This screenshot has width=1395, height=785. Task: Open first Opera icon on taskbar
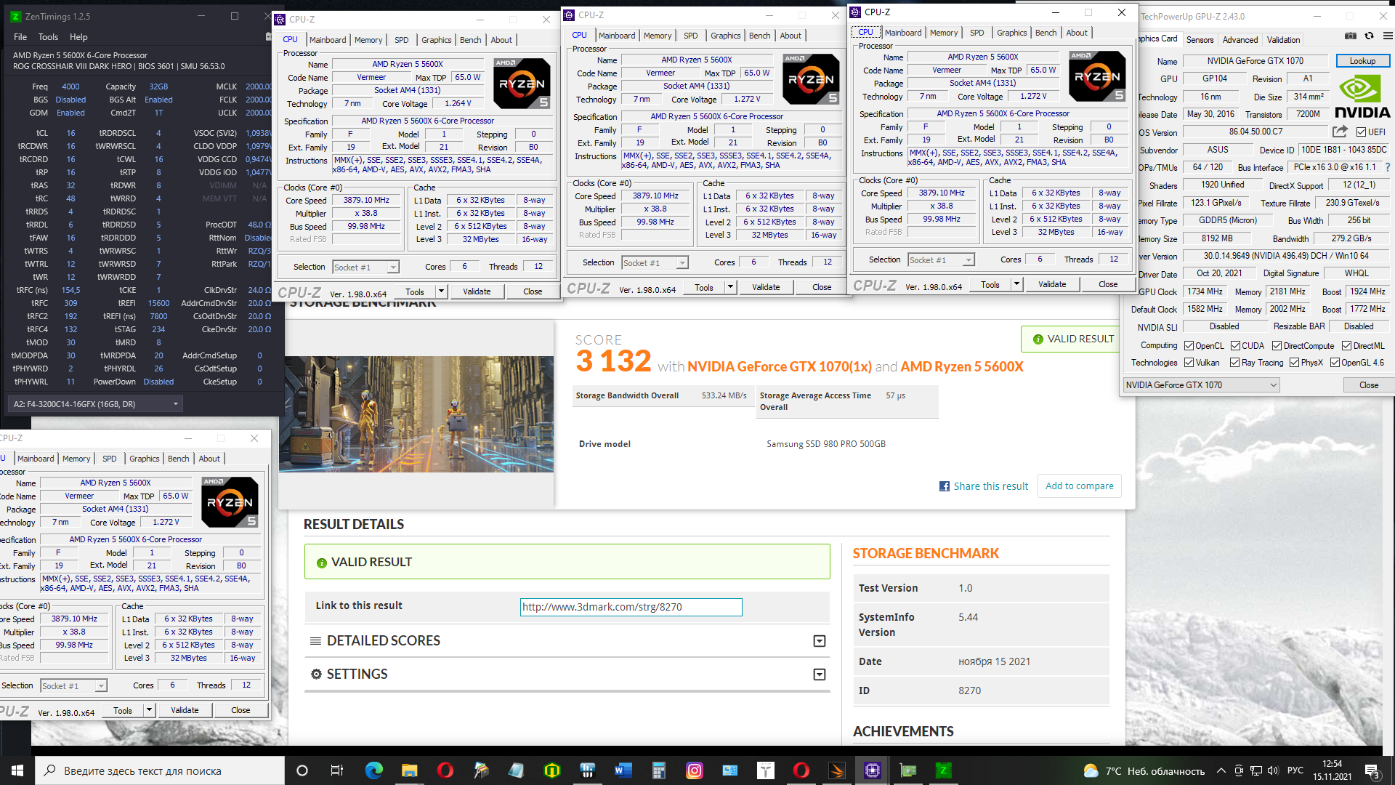445,770
